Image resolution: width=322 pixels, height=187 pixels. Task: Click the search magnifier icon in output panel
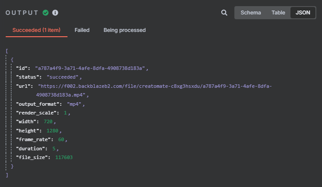tap(224, 13)
